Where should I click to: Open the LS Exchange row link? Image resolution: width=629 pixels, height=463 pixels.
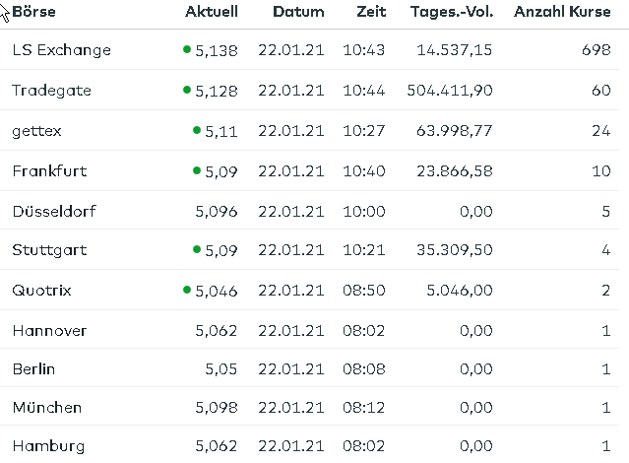(61, 50)
